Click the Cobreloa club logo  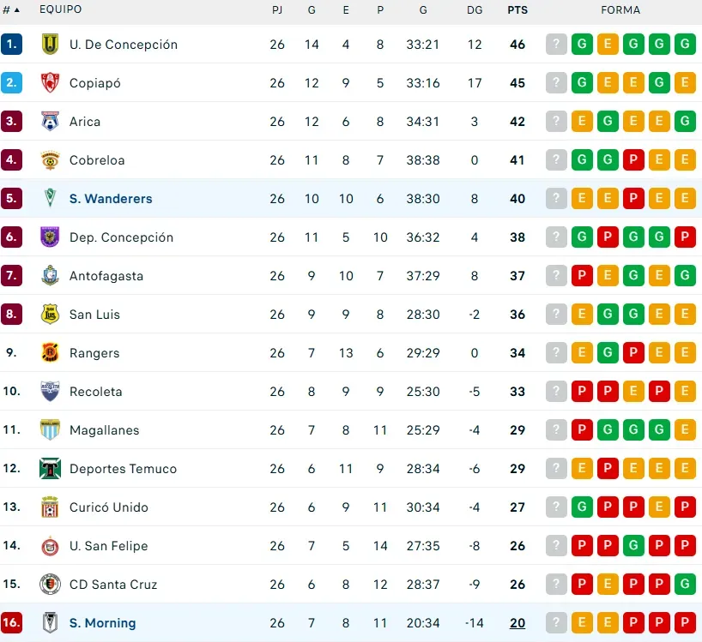(x=50, y=160)
